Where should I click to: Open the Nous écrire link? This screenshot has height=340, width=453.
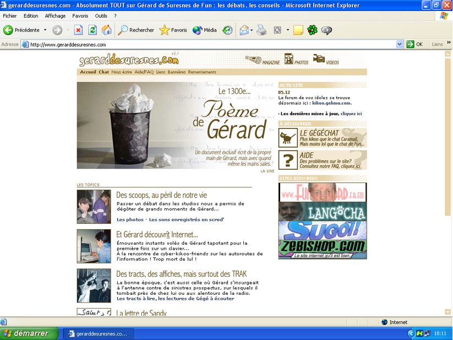click(122, 72)
